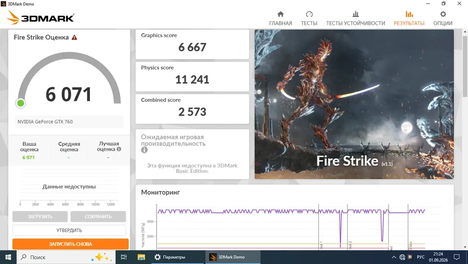Click info icon next to Лучшая оценка
This screenshot has width=468, height=264.
click(119, 149)
